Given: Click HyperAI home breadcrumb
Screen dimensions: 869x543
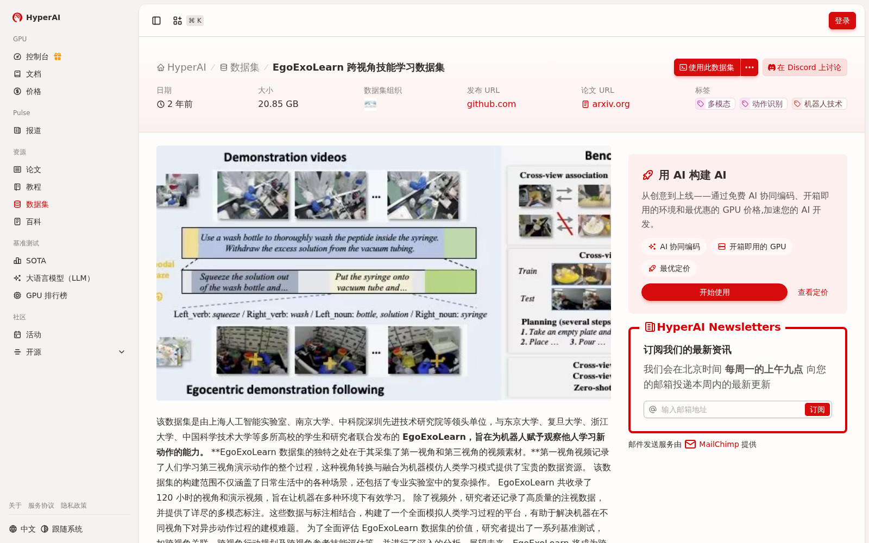Looking at the screenshot, I should pos(181,67).
